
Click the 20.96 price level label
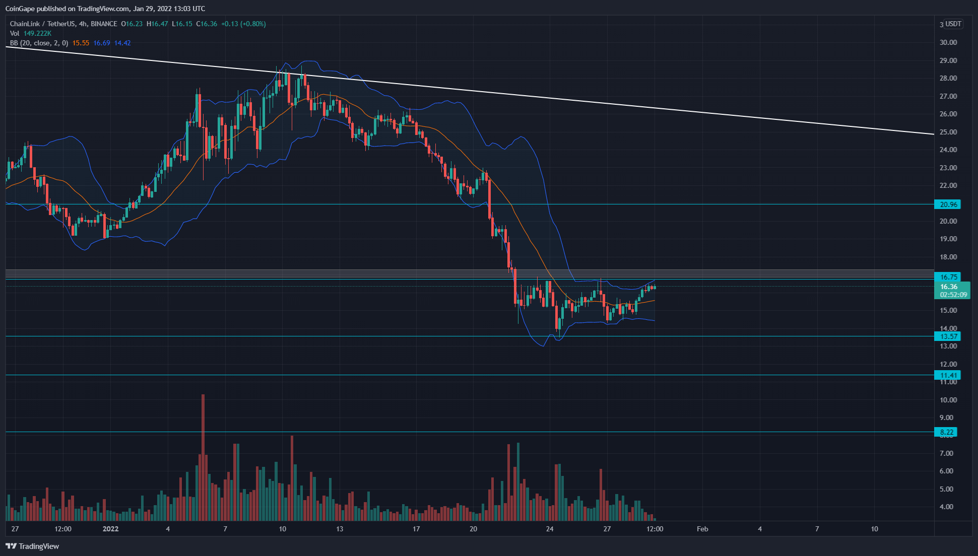pos(948,204)
